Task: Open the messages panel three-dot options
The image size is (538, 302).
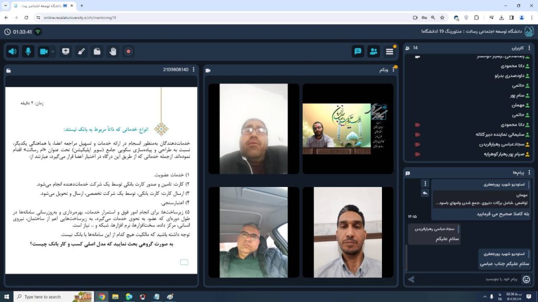Action: [529, 173]
